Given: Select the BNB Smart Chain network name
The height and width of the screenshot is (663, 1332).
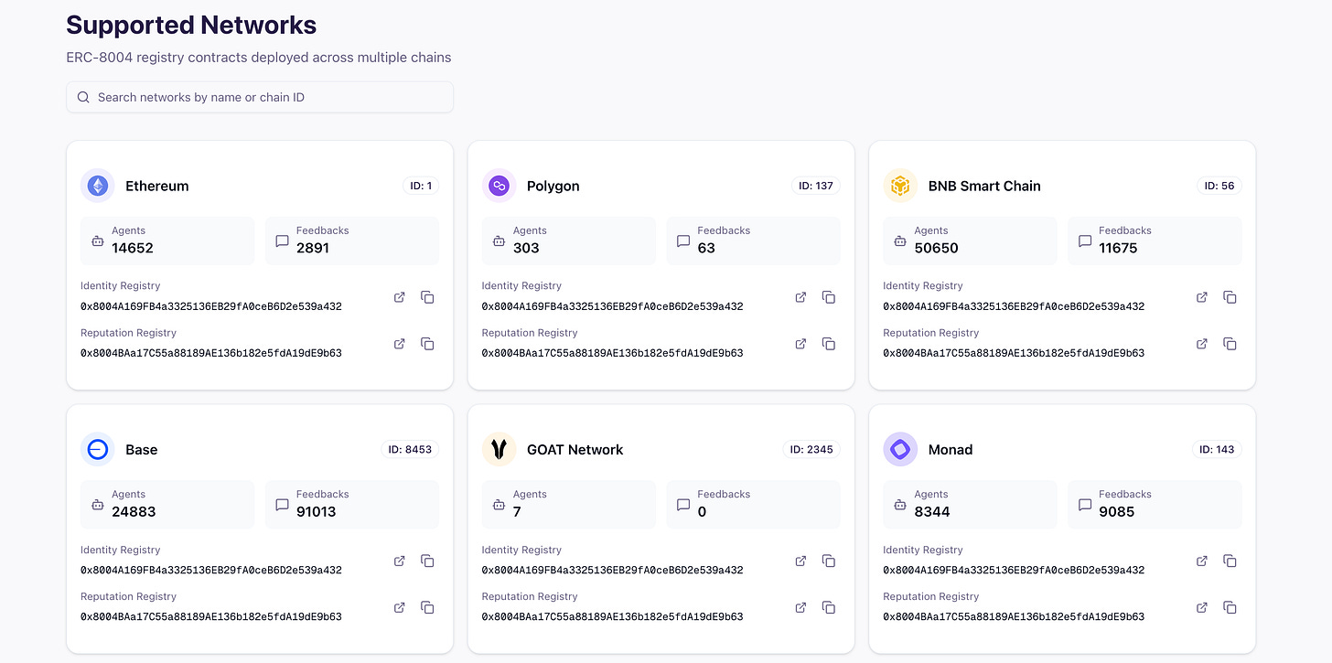Looking at the screenshot, I should pyautogui.click(x=984, y=186).
